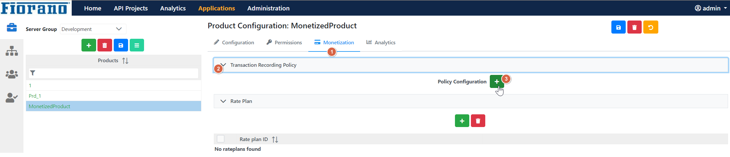Open the admin user menu
Image resolution: width=730 pixels, height=157 pixels.
tap(711, 8)
